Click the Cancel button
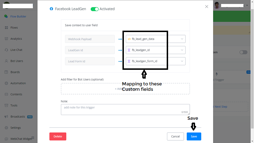 175,136
